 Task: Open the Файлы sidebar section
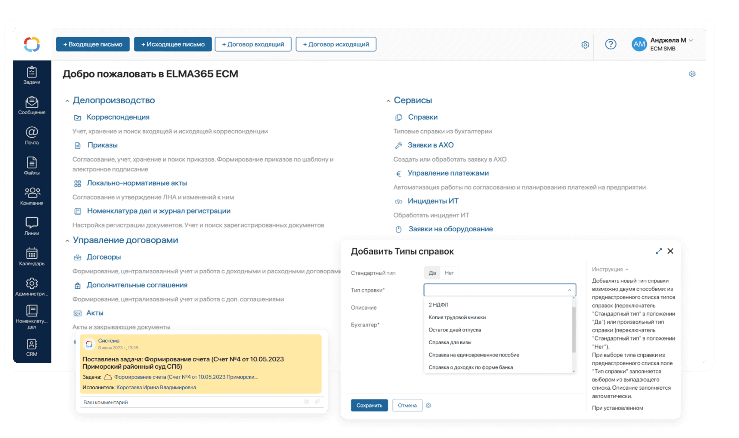[32, 166]
